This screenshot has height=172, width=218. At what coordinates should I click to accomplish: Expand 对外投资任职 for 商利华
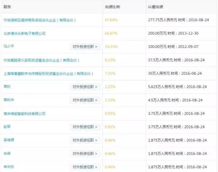85,100
